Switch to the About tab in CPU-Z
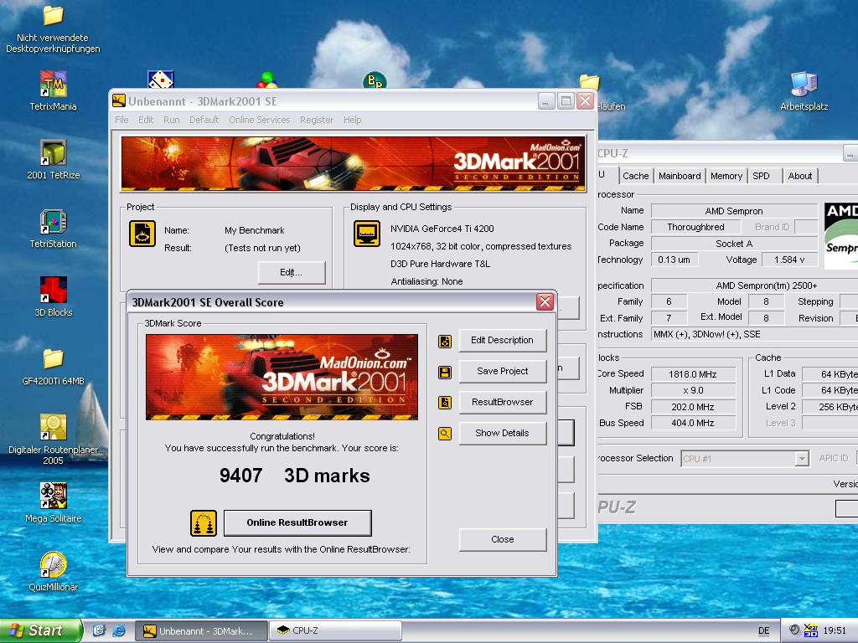The width and height of the screenshot is (858, 643). 800,176
